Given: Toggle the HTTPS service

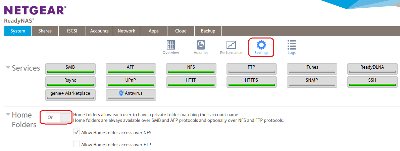Looking at the screenshot, I should 252,82.
